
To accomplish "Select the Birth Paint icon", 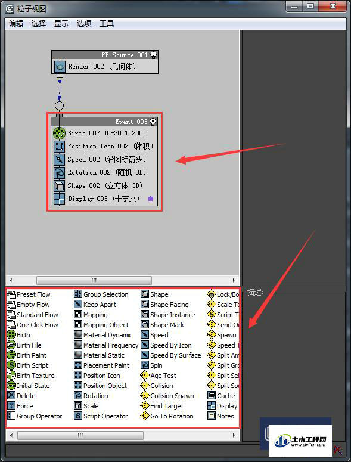I will tap(11, 355).
